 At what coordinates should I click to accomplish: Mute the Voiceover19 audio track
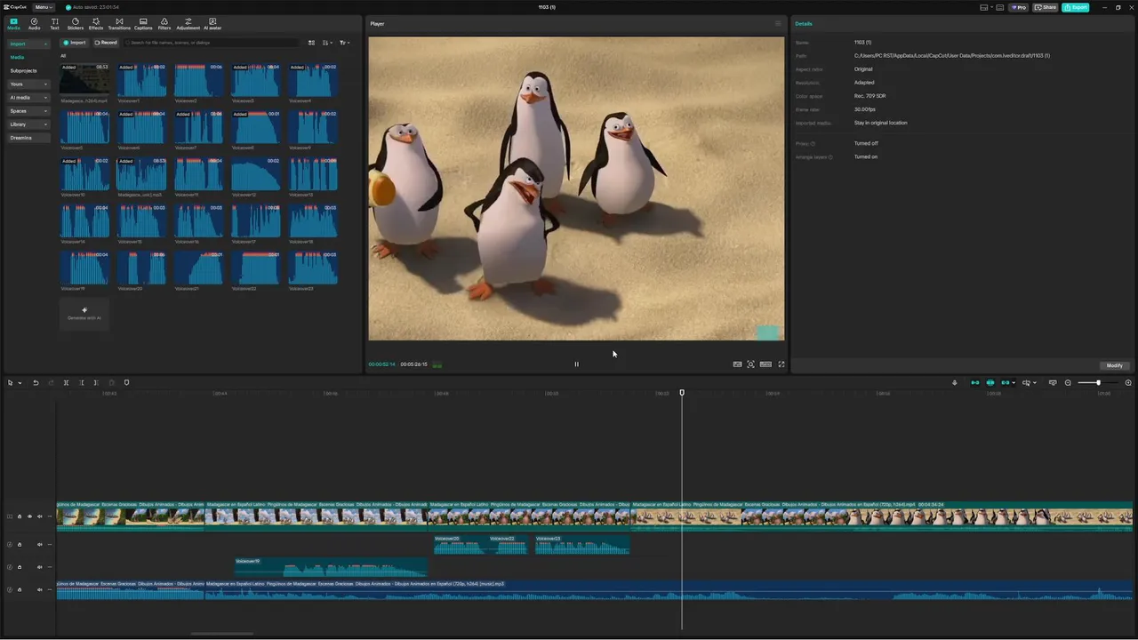39,567
